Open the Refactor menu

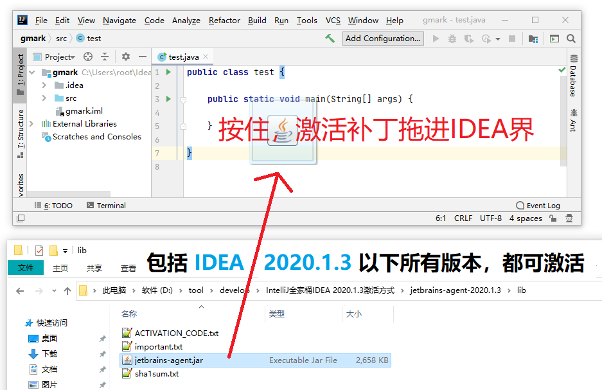click(224, 21)
